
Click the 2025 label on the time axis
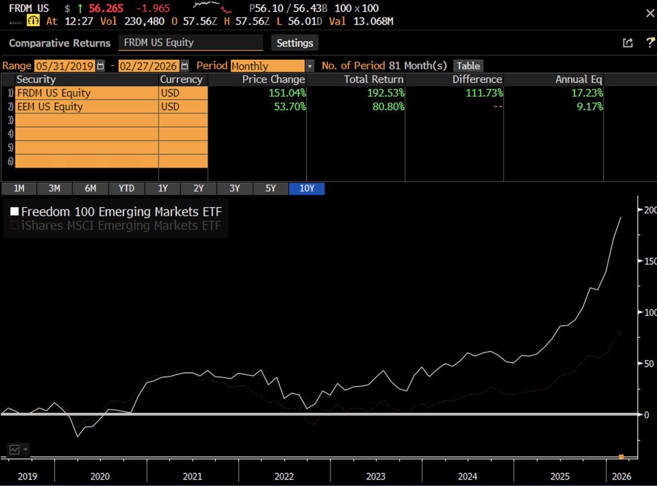560,476
